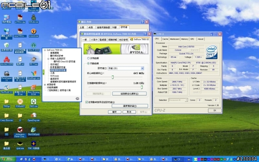Click the restore defaults (還原預設值) button

(130, 106)
